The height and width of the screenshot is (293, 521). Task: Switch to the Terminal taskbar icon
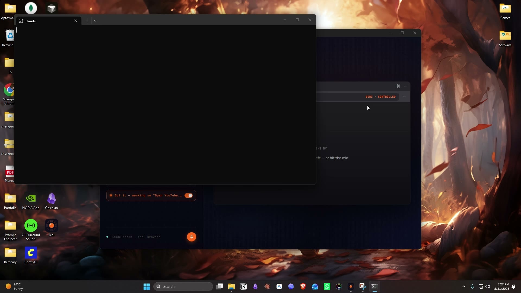tap(375, 286)
